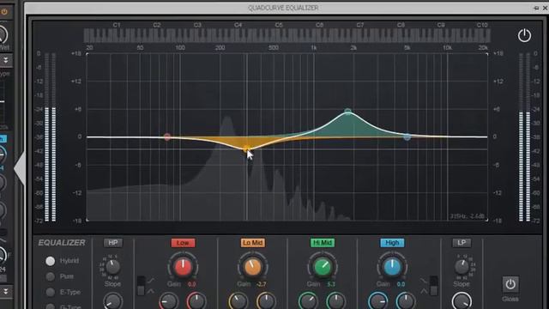The width and height of the screenshot is (549, 309).
Task: Select the E-Type EQ radio button
Action: coord(50,292)
